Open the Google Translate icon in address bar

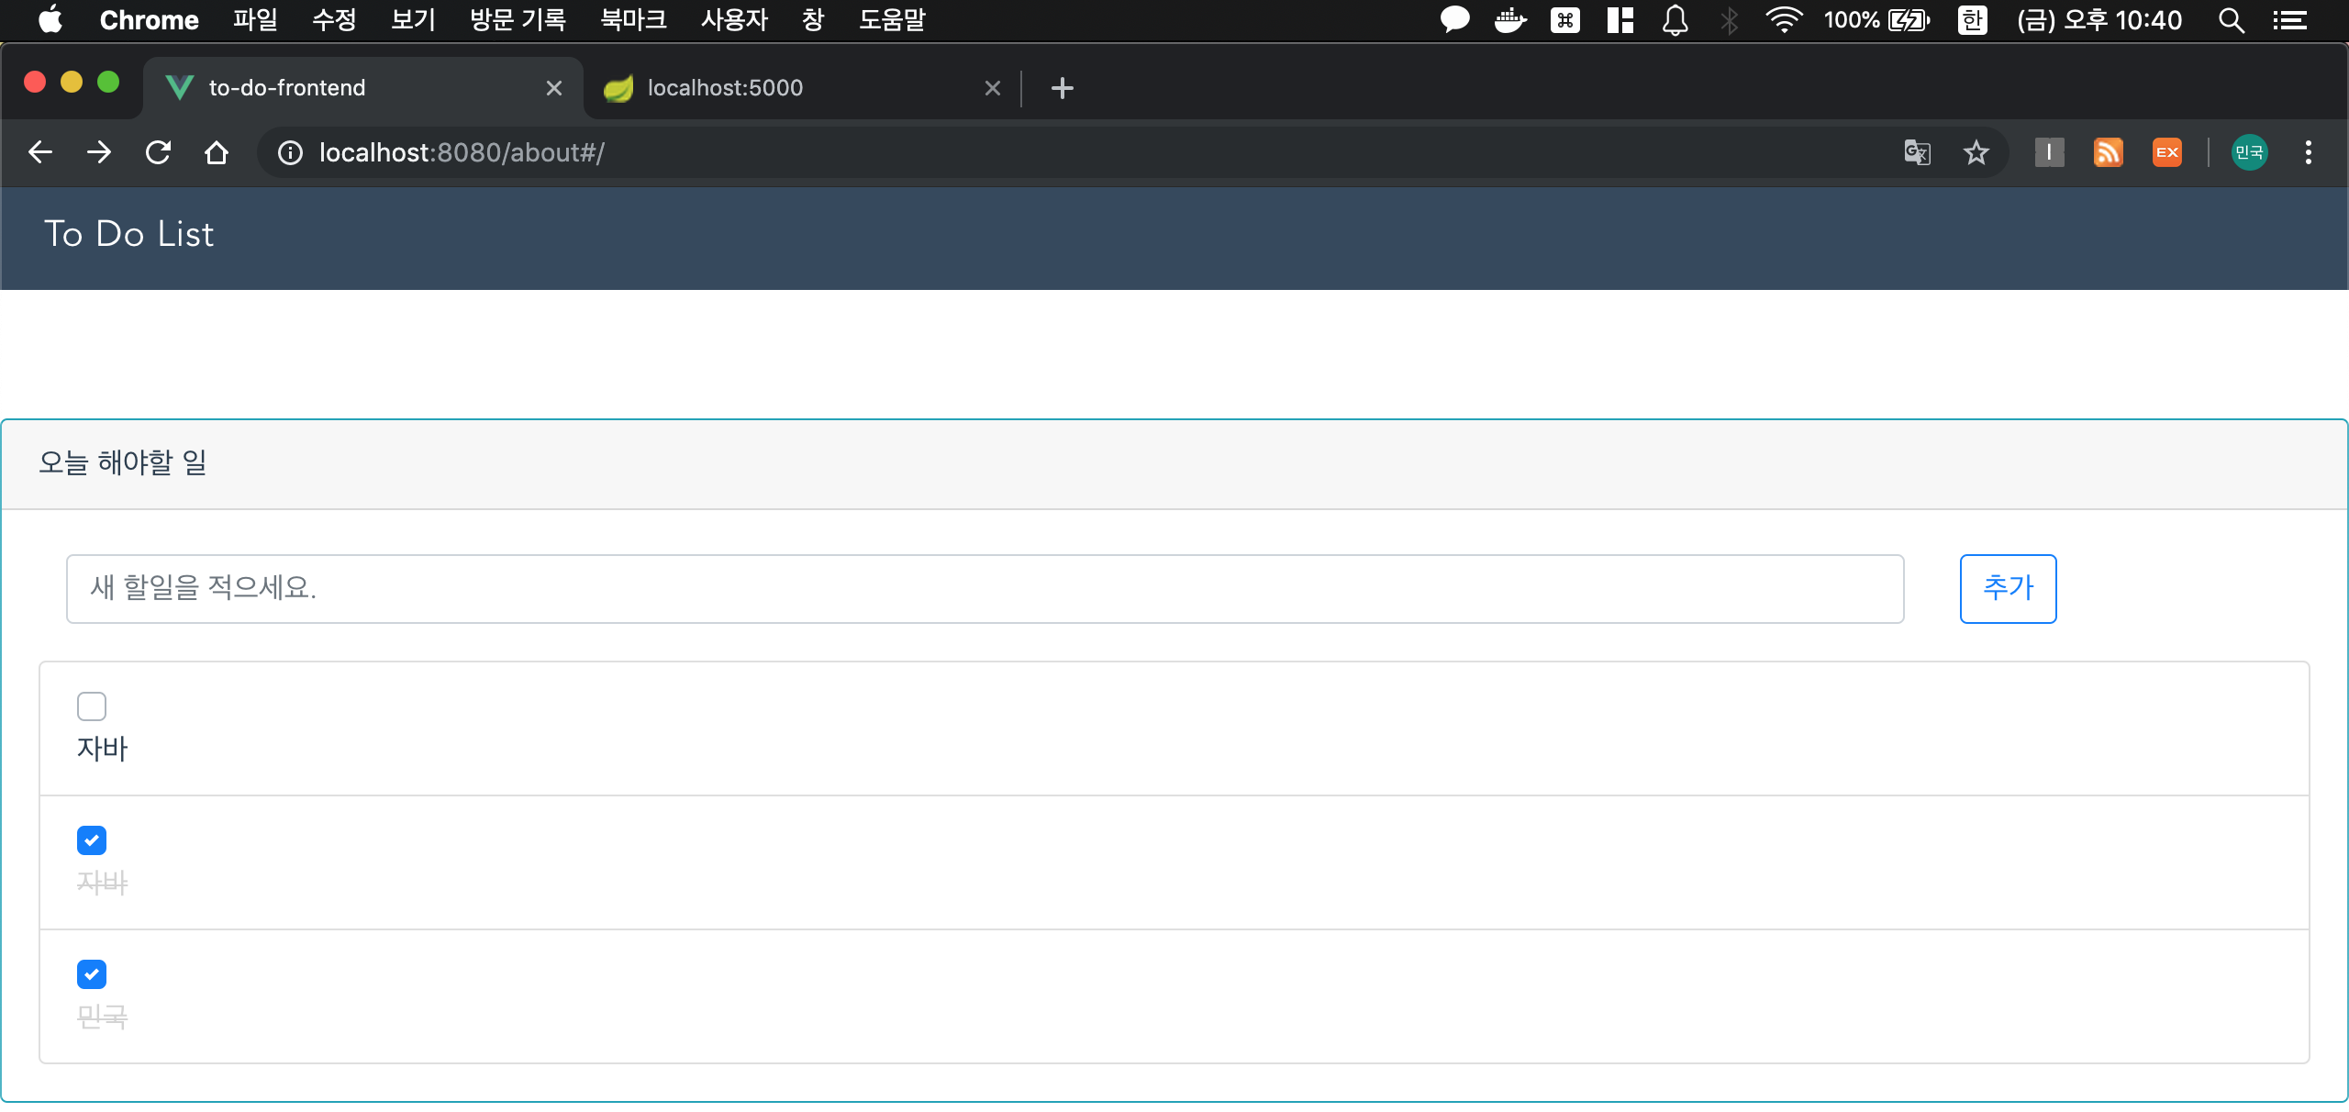coord(1917,152)
